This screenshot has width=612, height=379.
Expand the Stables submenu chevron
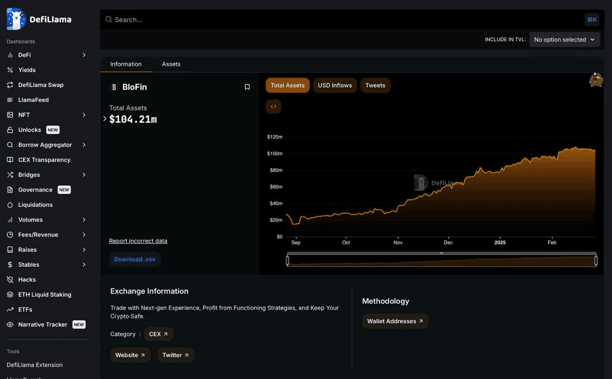click(84, 265)
